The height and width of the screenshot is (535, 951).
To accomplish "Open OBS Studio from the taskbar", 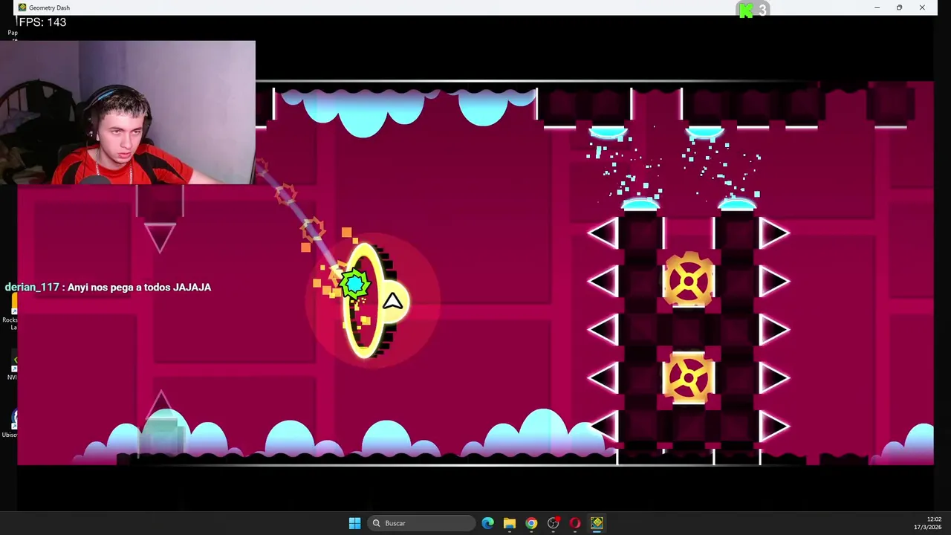I will (x=553, y=523).
